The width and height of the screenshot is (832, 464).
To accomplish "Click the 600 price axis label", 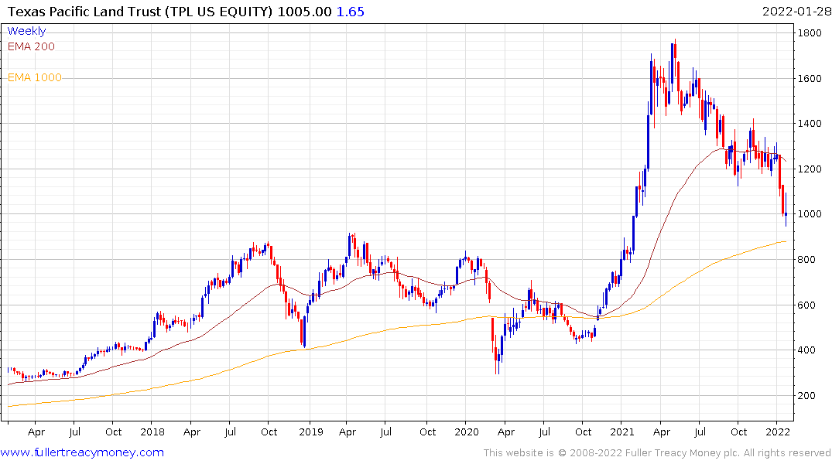I will click(x=806, y=305).
